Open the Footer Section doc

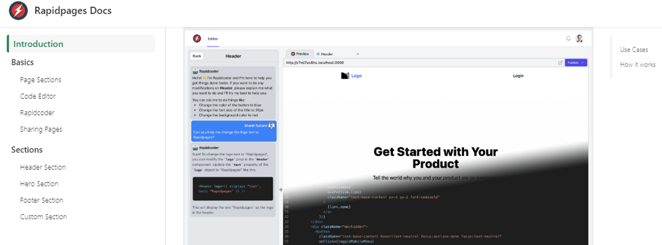(42, 200)
